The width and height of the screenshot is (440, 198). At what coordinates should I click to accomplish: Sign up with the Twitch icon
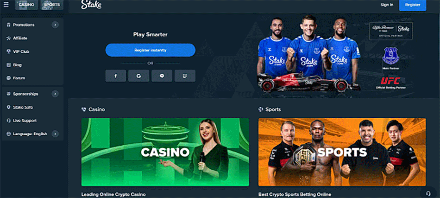(185, 76)
